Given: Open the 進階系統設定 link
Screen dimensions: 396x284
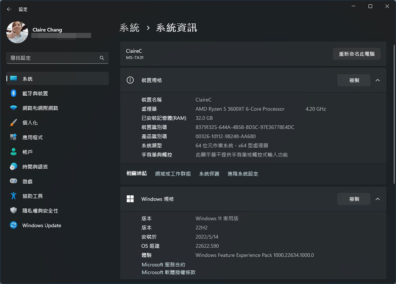Looking at the screenshot, I should pyautogui.click(x=243, y=174).
